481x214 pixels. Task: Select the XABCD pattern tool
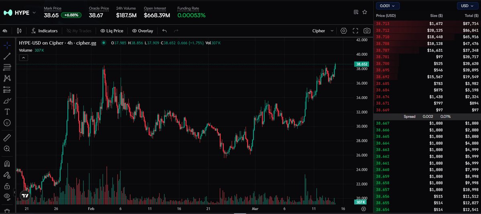7,78
